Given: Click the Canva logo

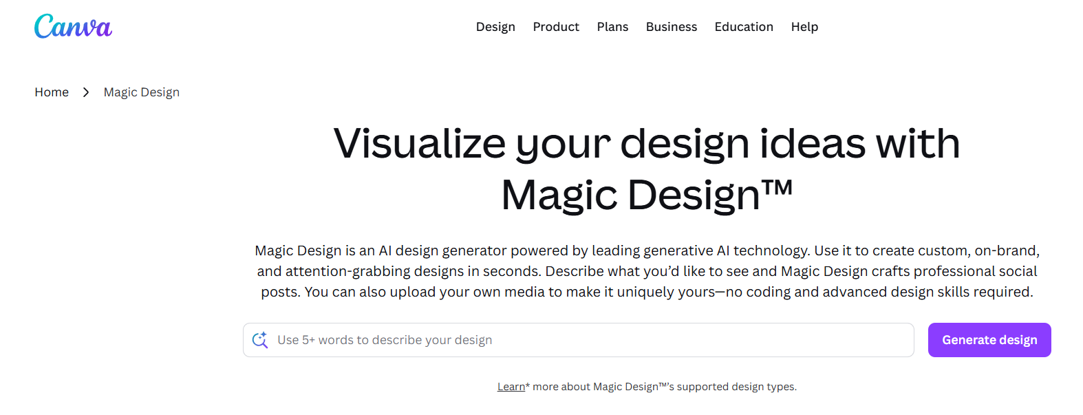Looking at the screenshot, I should (73, 27).
